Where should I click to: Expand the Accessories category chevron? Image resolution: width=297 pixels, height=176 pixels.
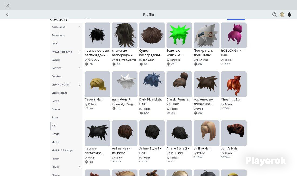coord(80,27)
